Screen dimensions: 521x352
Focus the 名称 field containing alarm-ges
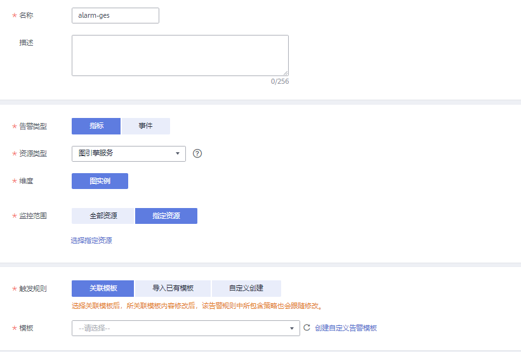click(x=115, y=16)
